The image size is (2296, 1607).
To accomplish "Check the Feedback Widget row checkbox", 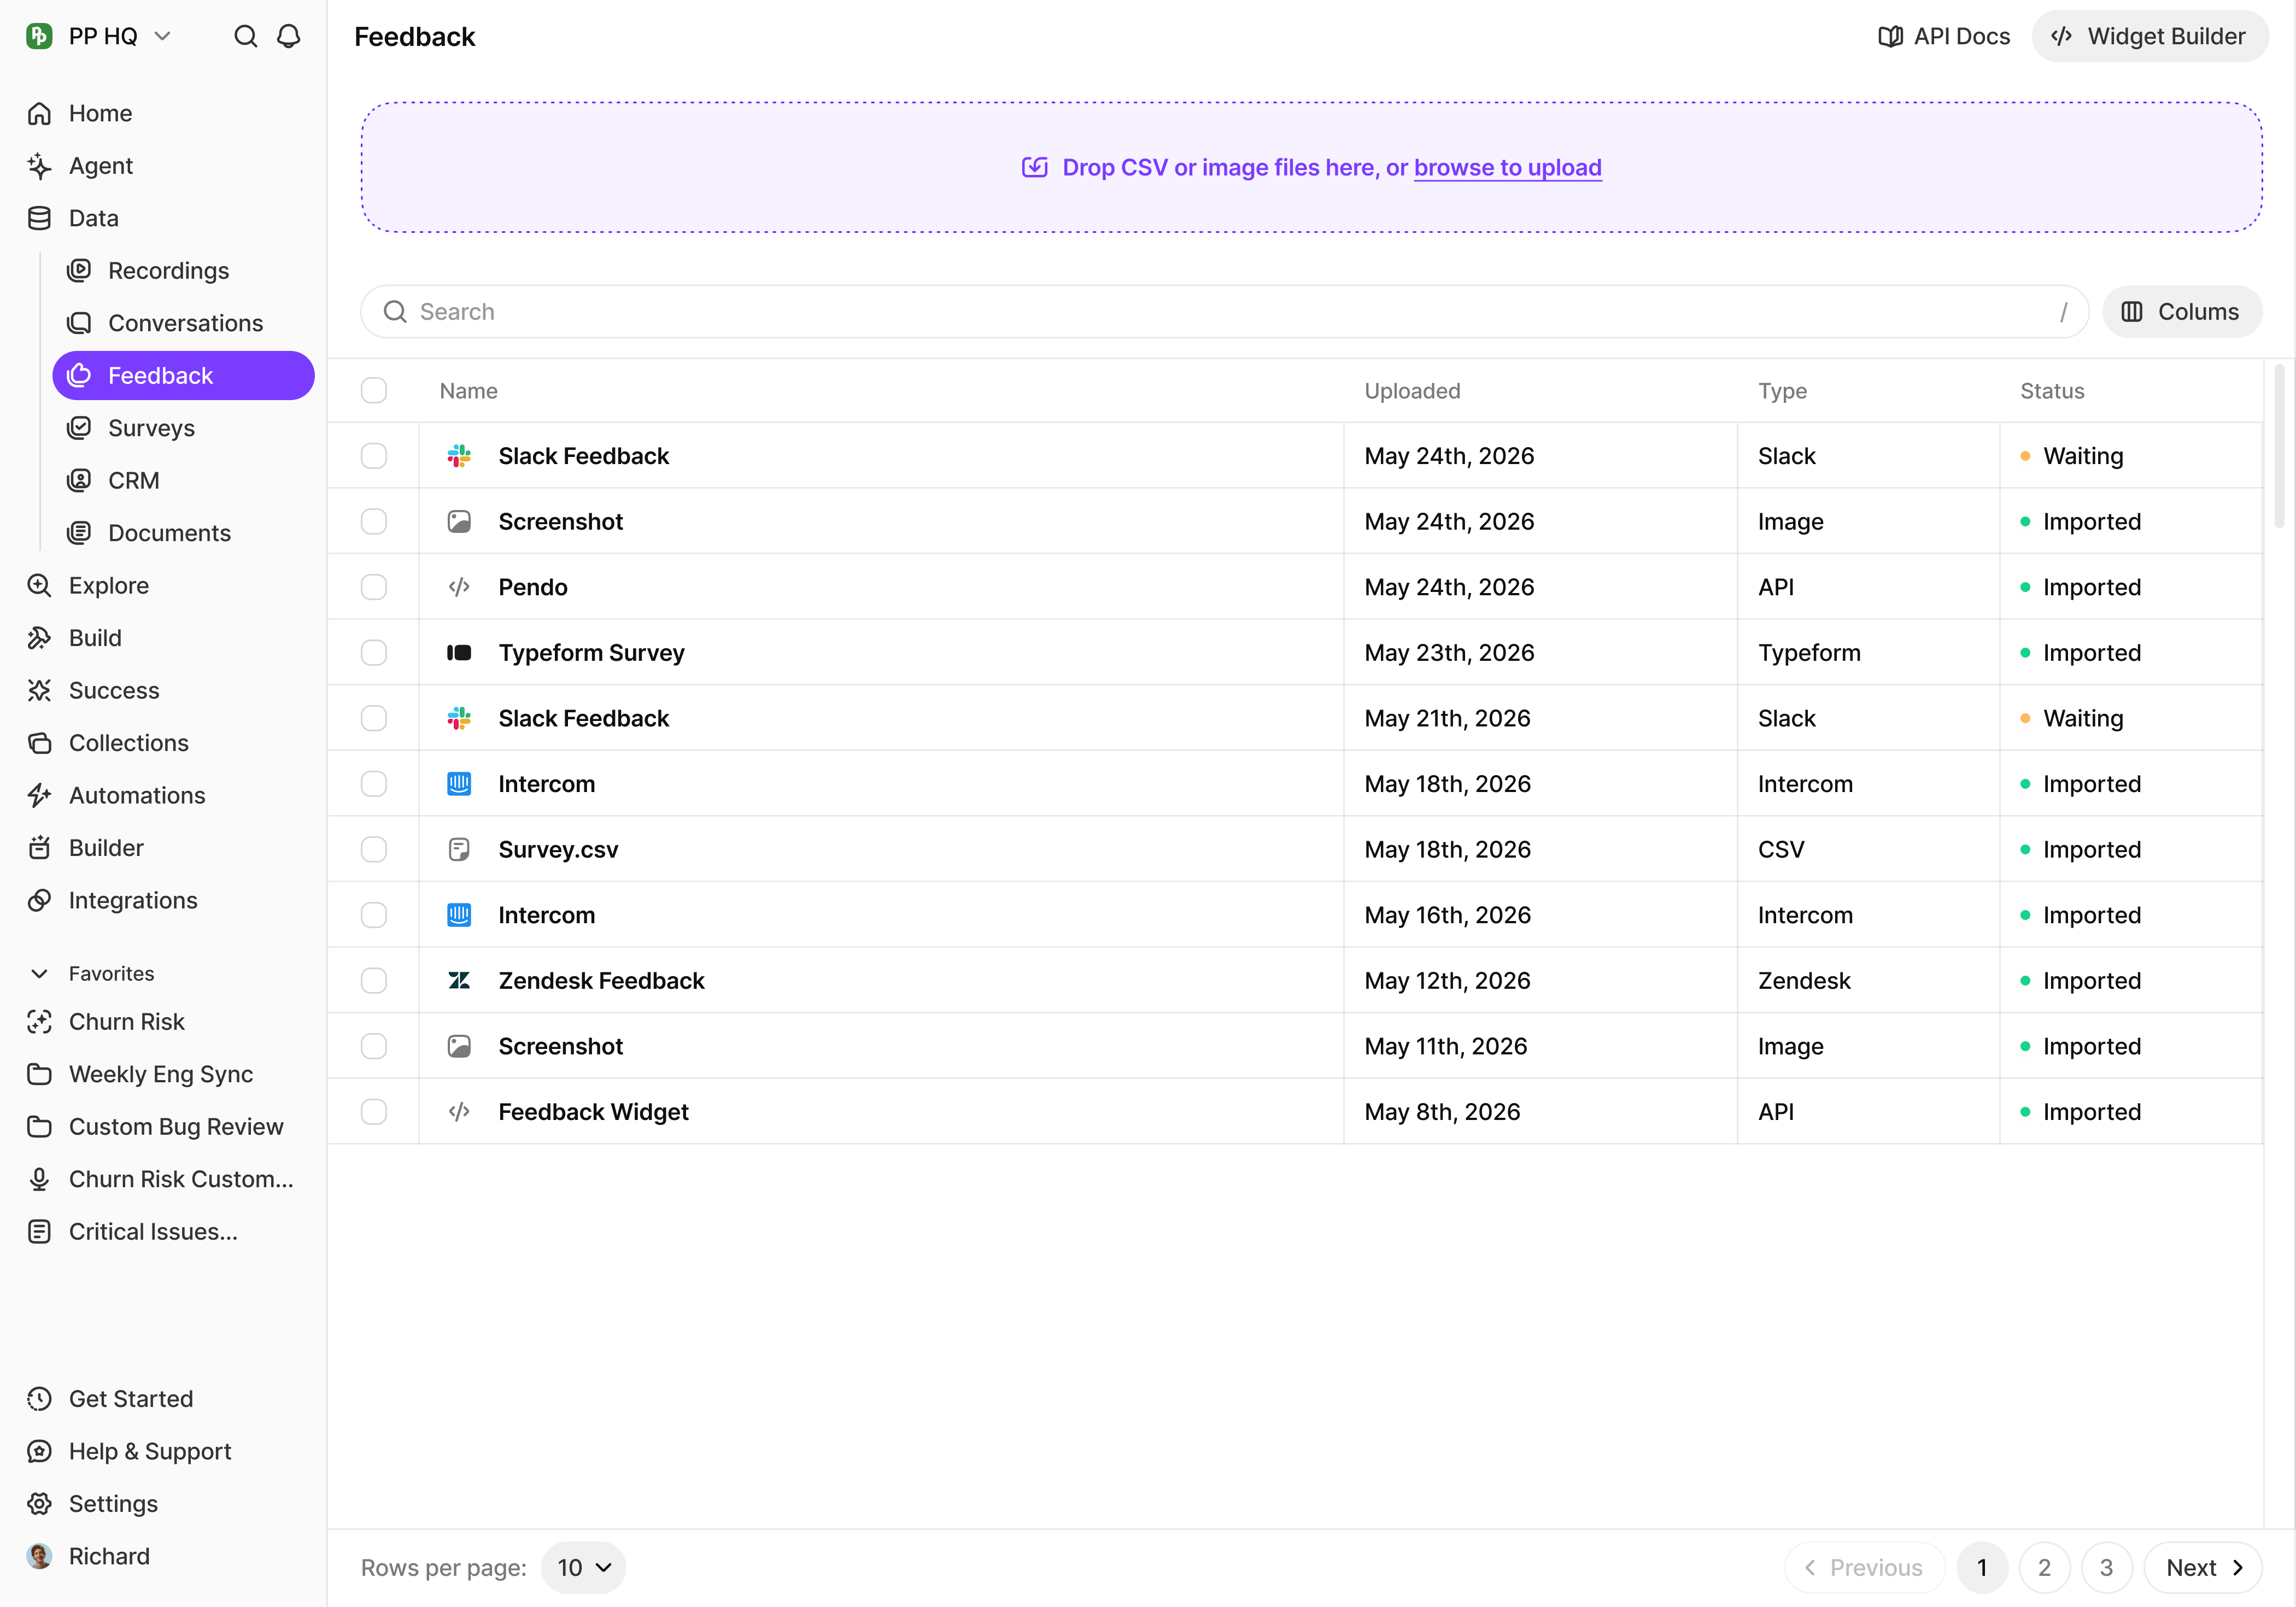I will [x=374, y=1112].
